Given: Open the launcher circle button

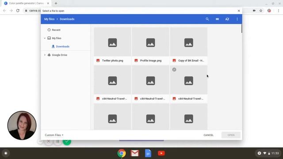Looking at the screenshot, I should pos(6,153).
